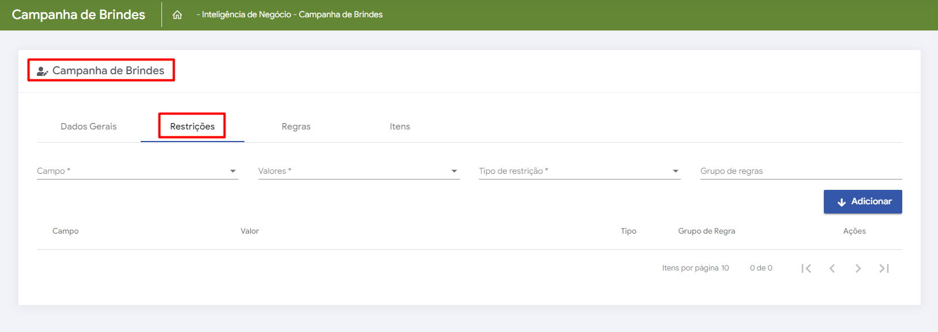Go to previous page of results
This screenshot has width=938, height=332.
tap(832, 268)
